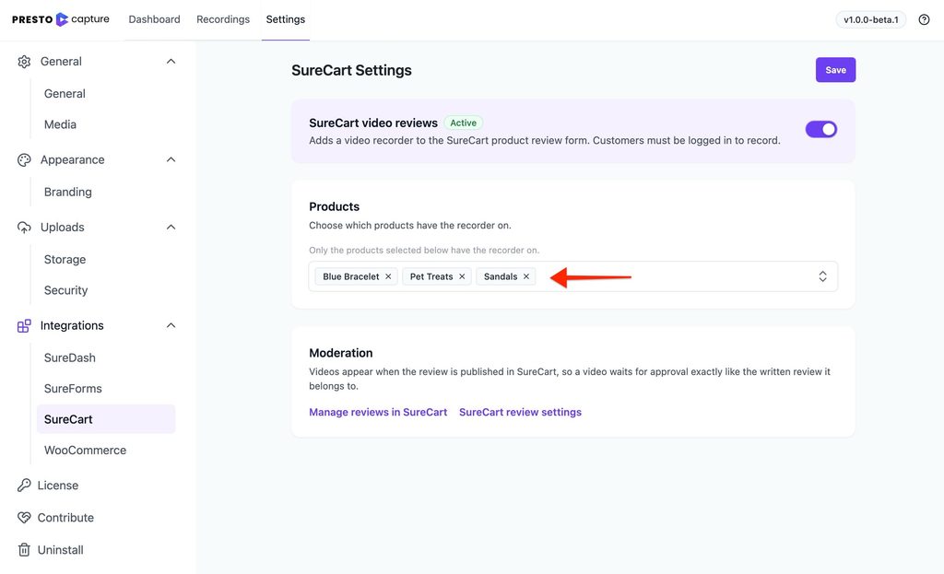Click the v1.0.0-beta.1 version badge

[870, 20]
